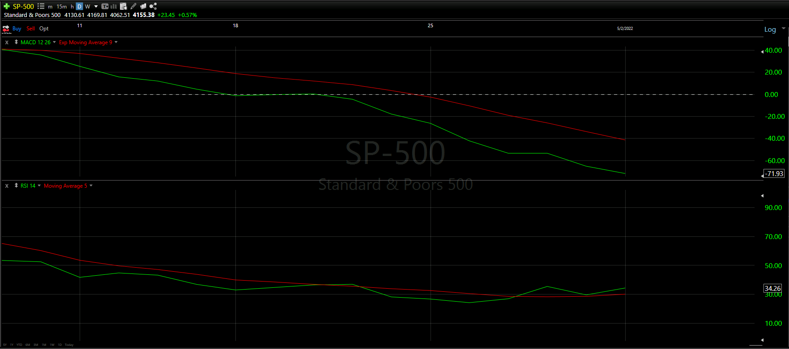Close the MACD panel with its x

coord(7,42)
